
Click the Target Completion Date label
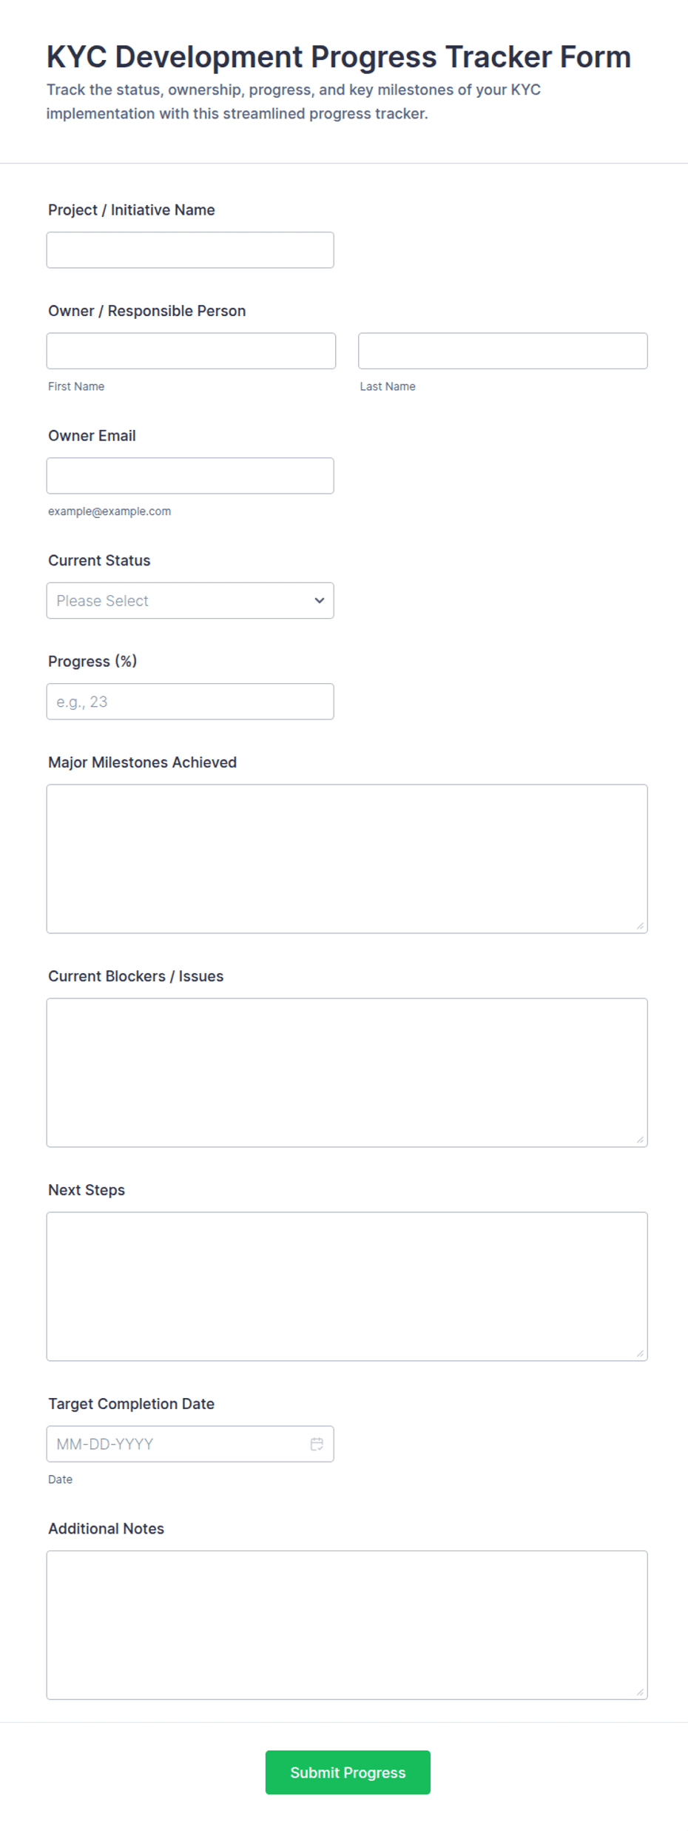click(131, 1404)
